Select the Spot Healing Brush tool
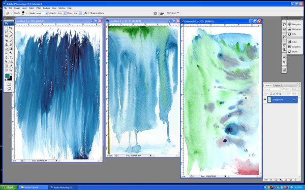305x190 pixels. (6, 41)
